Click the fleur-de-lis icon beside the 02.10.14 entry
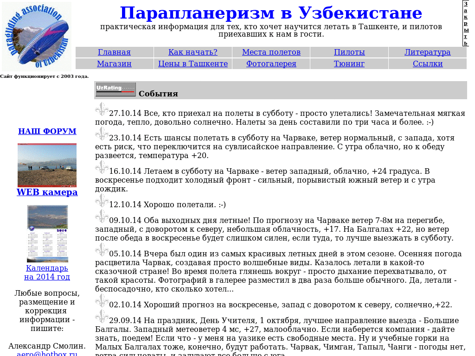475x356 pixels. click(x=102, y=300)
